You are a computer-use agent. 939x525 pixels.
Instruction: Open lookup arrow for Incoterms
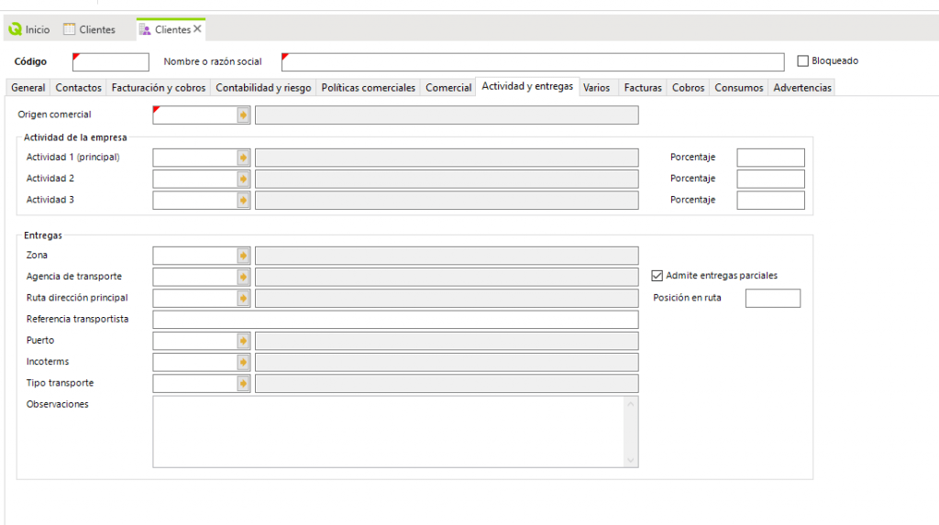point(243,362)
